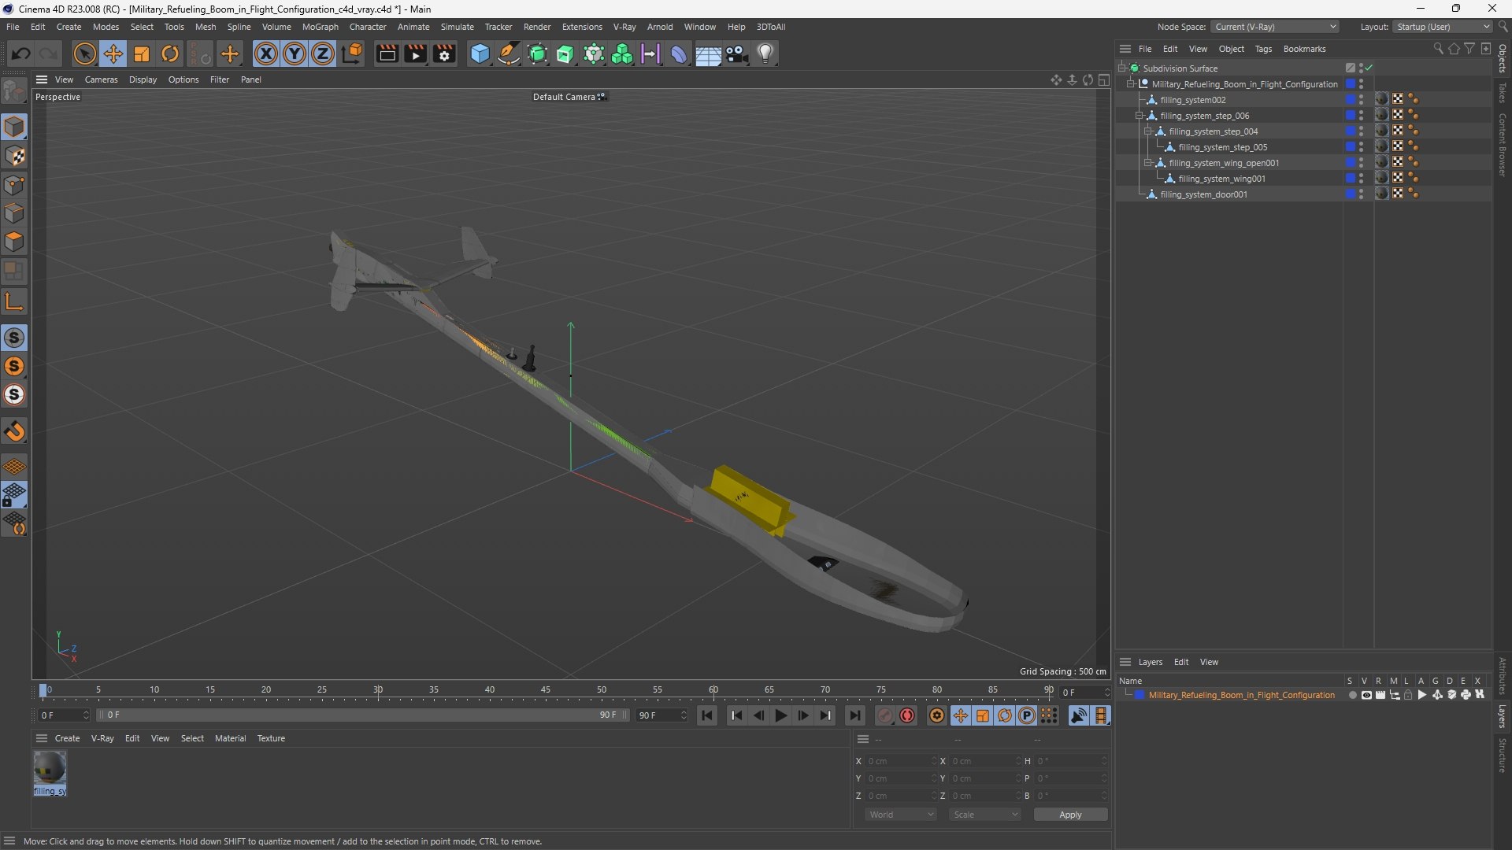The height and width of the screenshot is (850, 1512).
Task: Toggle layer visibility eye icon
Action: tap(1366, 695)
